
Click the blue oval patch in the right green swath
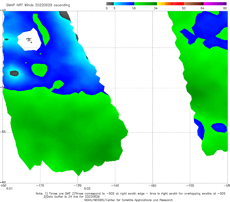point(219,128)
